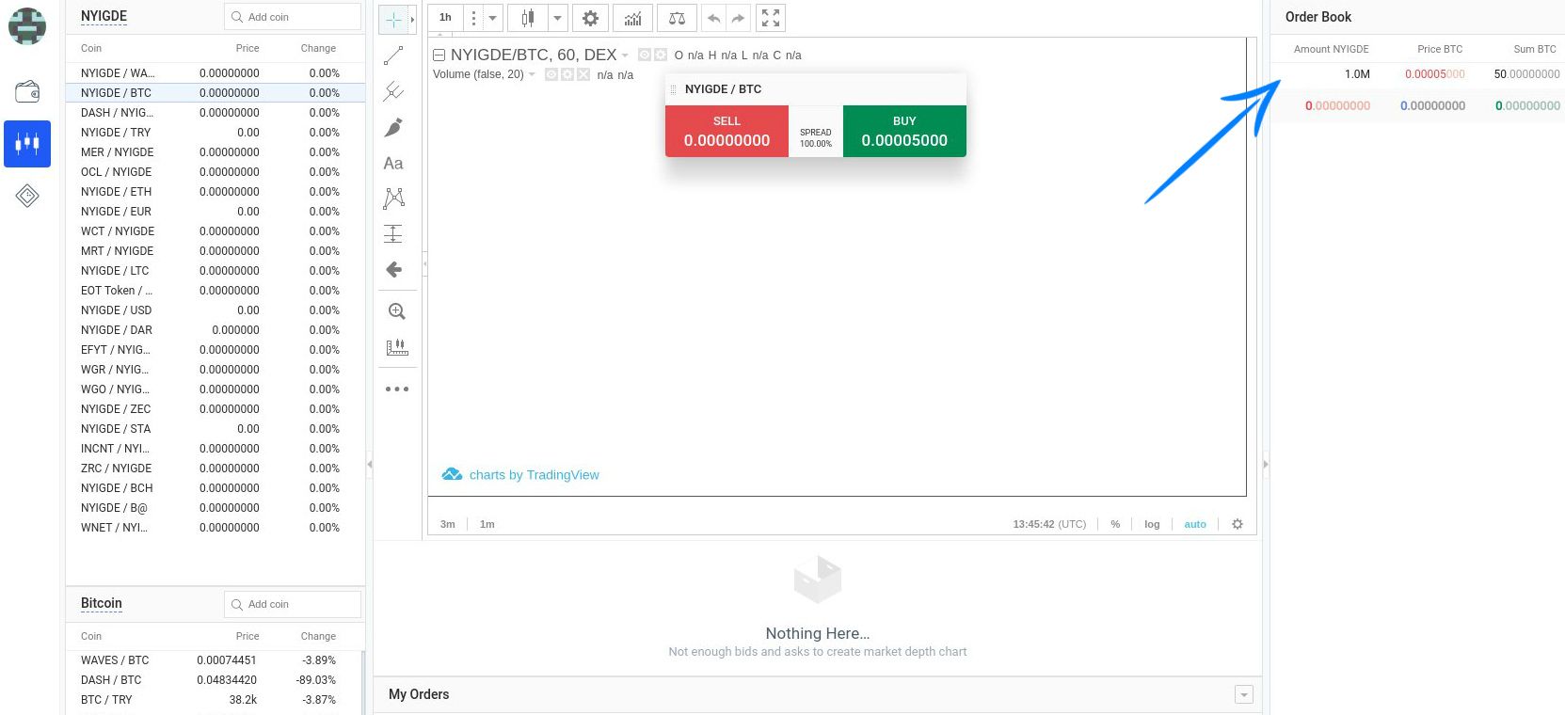Screen dimensions: 1565x715
Task: Select the DASH / BTC pair row
Action: click(214, 680)
